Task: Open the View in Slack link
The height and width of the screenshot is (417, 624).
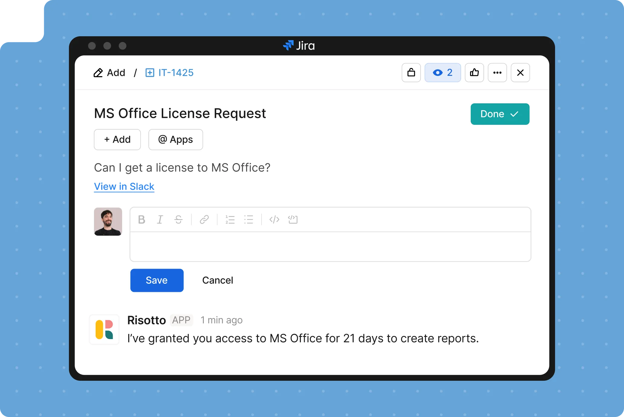Action: pos(124,186)
